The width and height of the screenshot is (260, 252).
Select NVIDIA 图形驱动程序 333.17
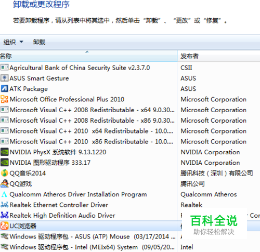pos(50,163)
